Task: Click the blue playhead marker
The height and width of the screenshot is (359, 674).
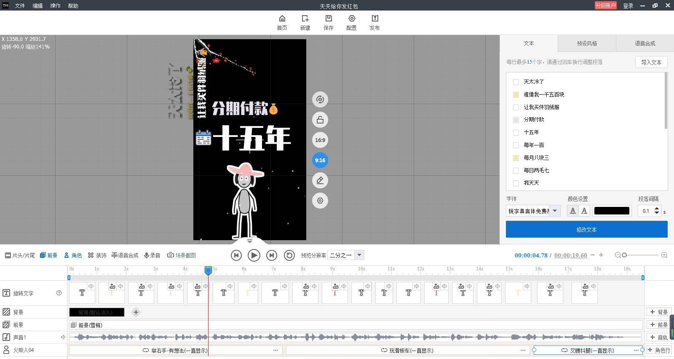Action: point(208,271)
